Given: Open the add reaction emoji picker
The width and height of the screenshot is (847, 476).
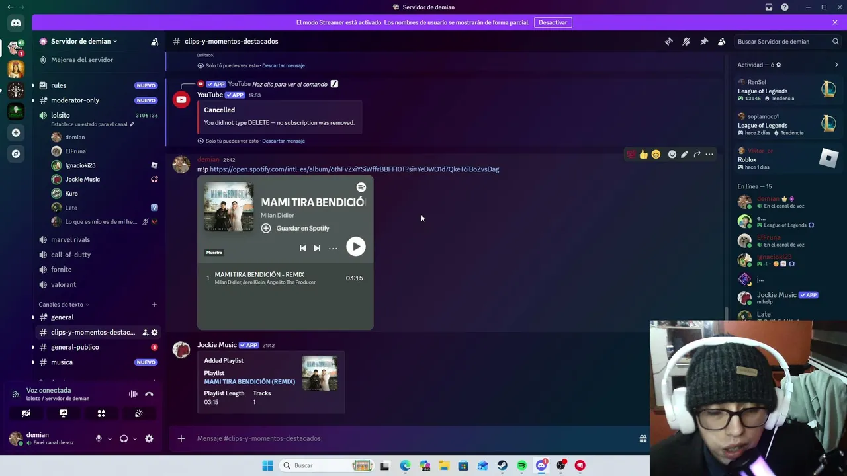Looking at the screenshot, I should click(672, 155).
